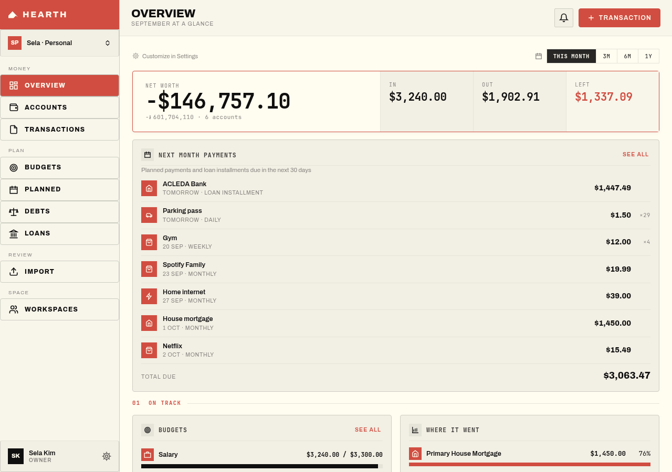Click the Where It Went chart icon
This screenshot has width=672, height=472.
point(415,430)
